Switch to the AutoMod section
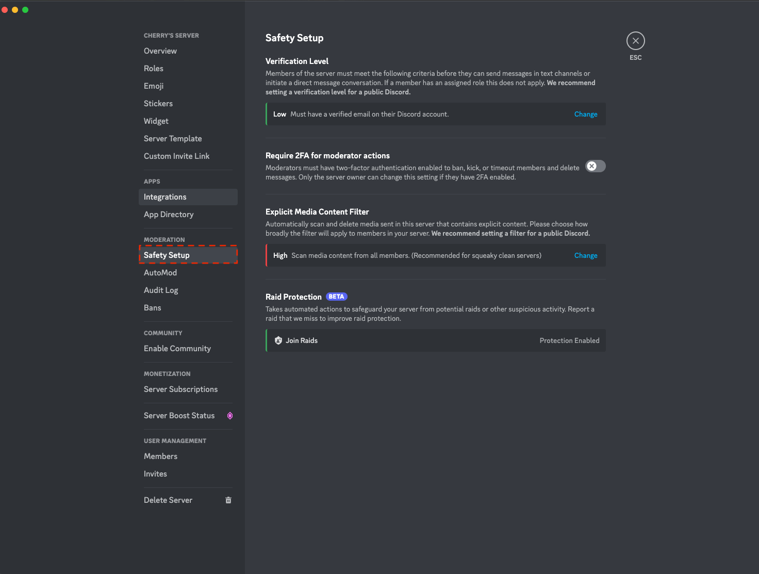 click(x=160, y=272)
